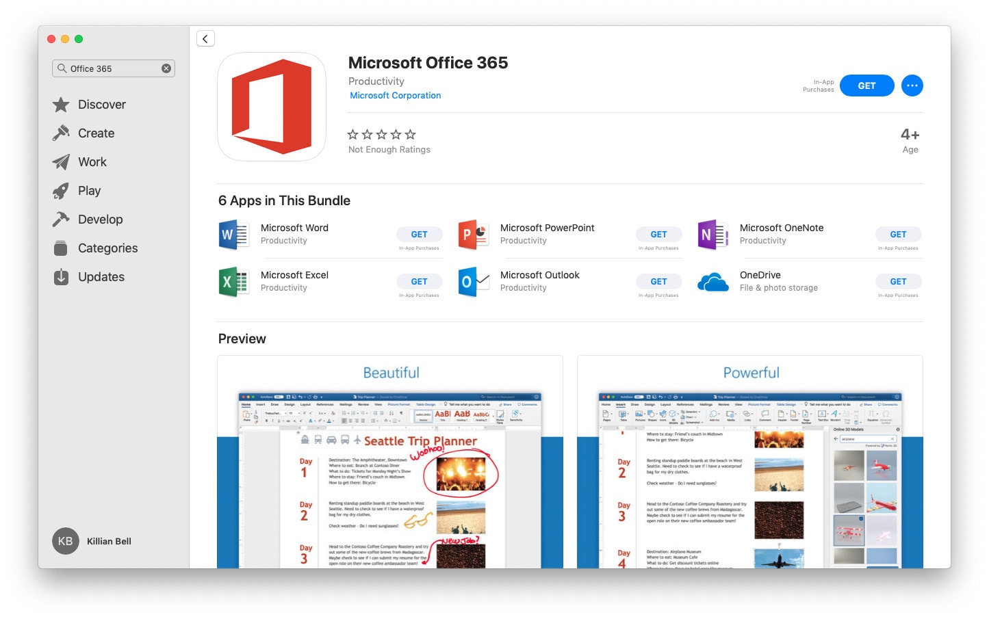Switch to the Categories sidebar section
Screen dimensions: 989x619
point(107,248)
